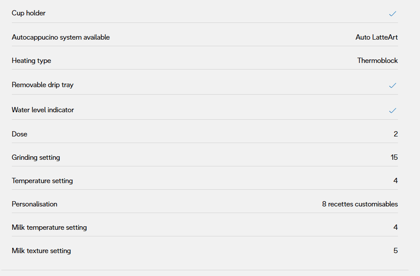Click the 8 recettes customisables text
Screen dimensions: 420x276
point(360,204)
